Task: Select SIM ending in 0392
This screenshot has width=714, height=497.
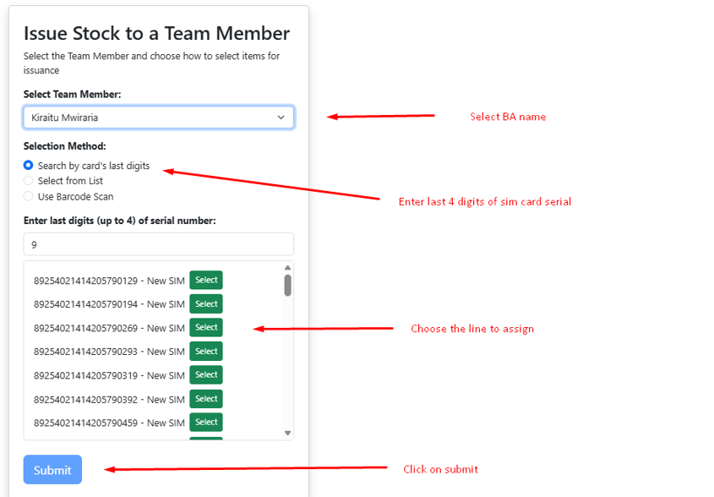Action: 206,398
